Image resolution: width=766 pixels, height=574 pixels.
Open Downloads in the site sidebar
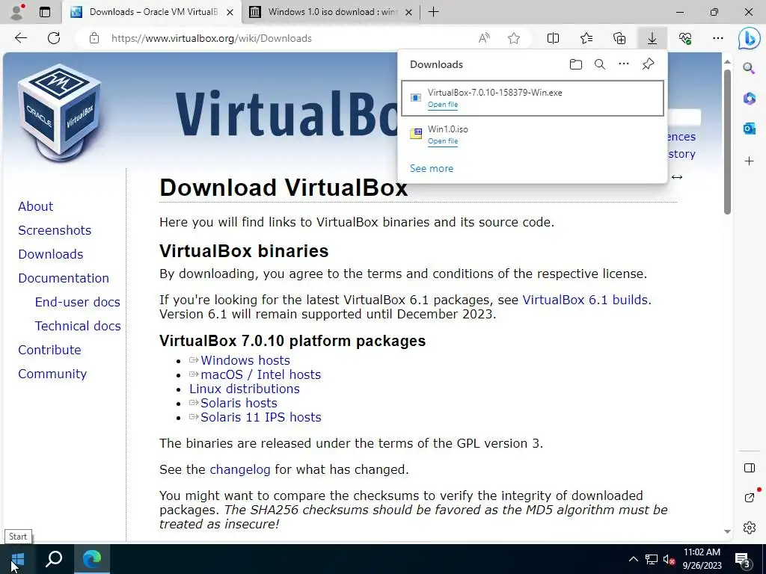point(51,254)
